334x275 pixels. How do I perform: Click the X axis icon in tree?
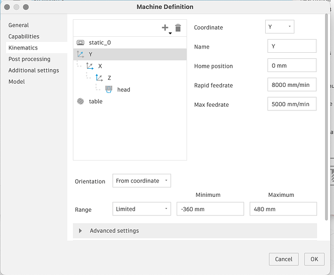[90, 66]
